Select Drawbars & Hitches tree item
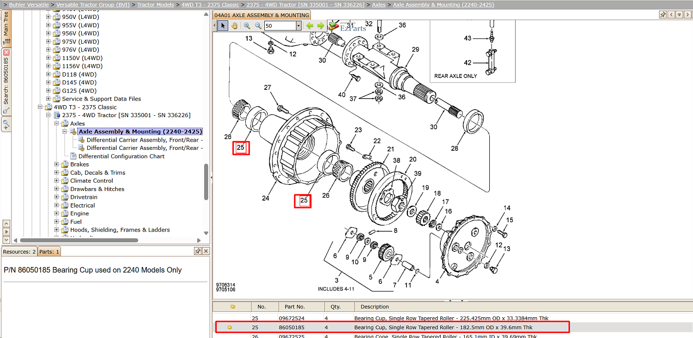 (97, 189)
